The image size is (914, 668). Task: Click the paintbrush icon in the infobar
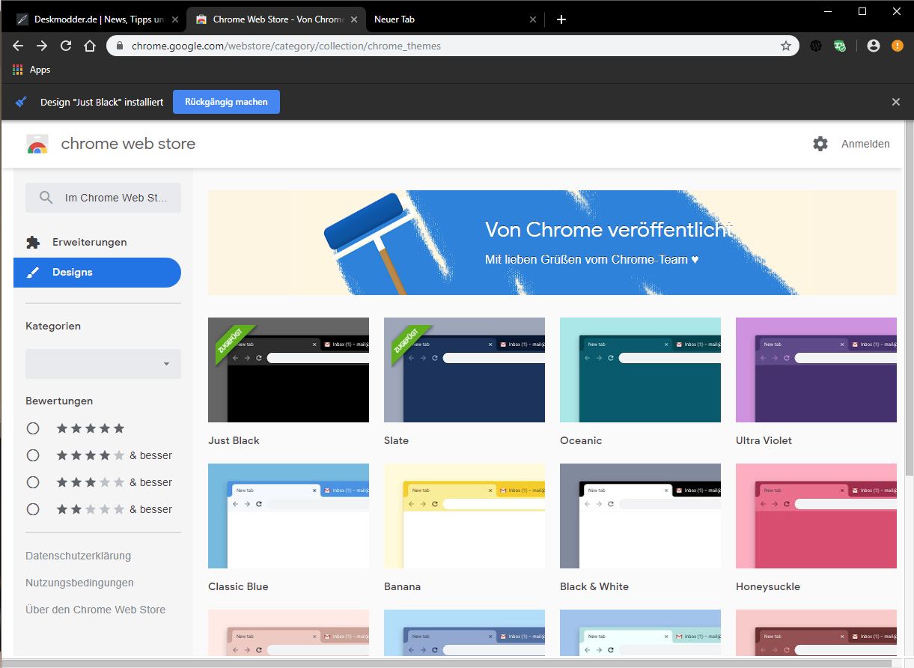pos(21,102)
